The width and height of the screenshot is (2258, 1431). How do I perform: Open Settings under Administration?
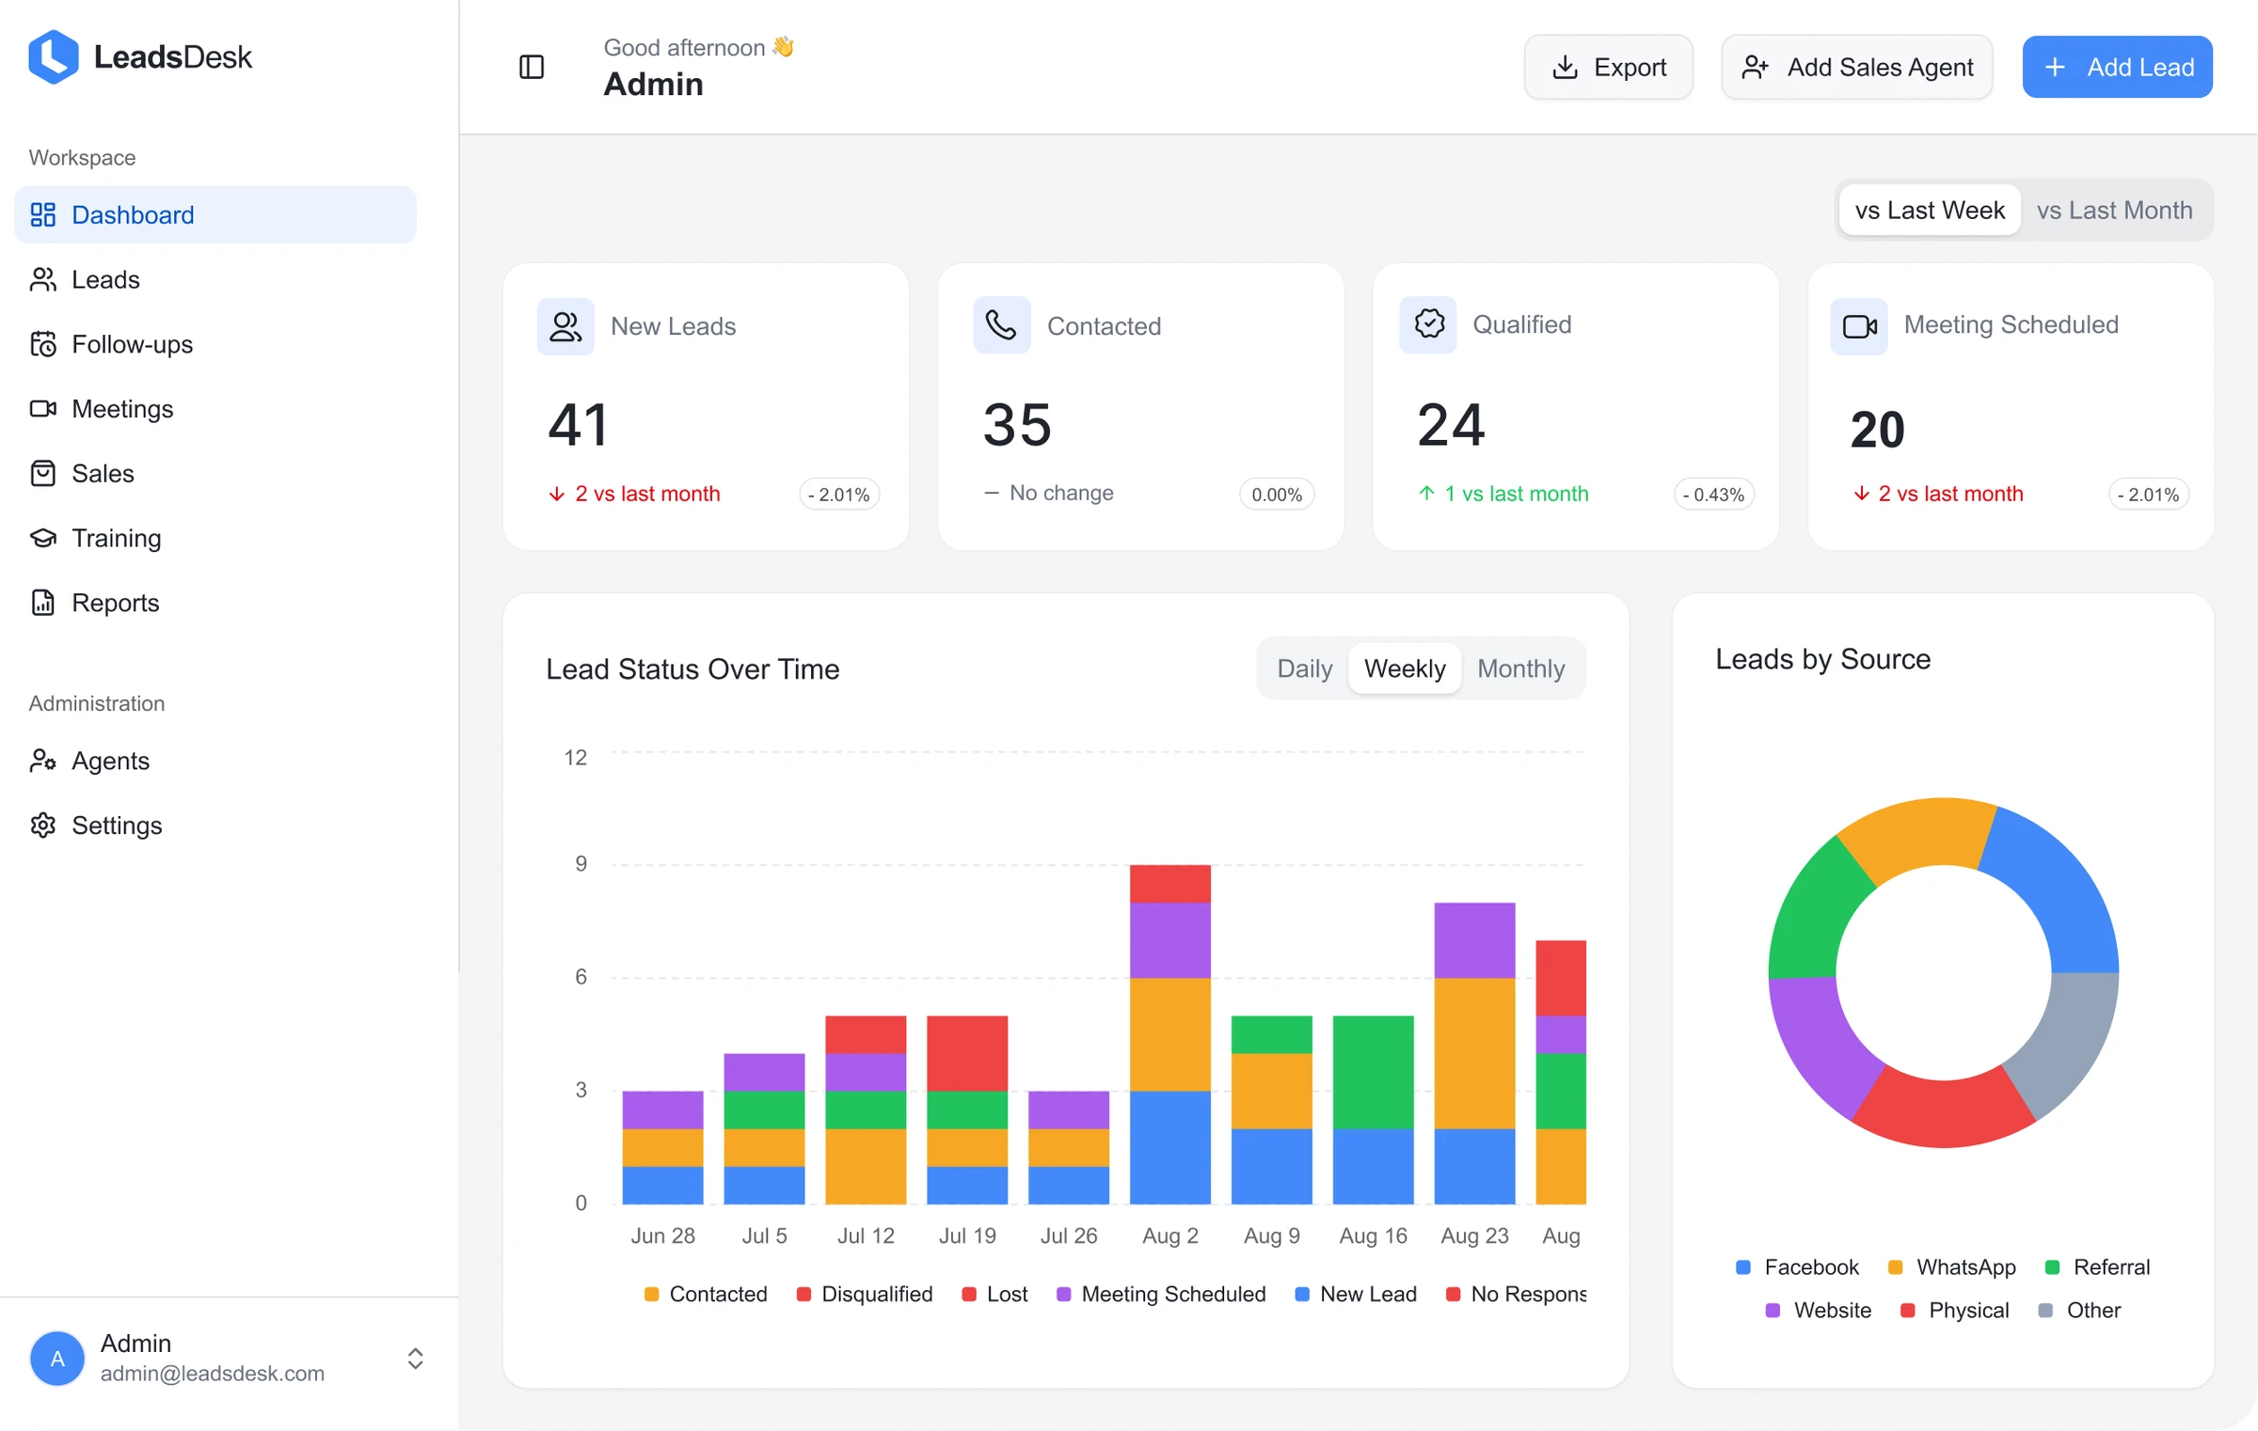(x=215, y=826)
